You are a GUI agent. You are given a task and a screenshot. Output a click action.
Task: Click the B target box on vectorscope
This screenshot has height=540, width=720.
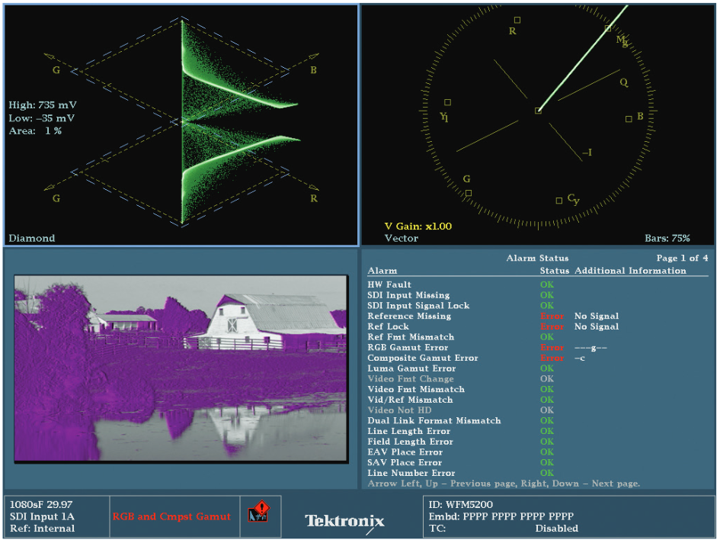pyautogui.click(x=629, y=119)
